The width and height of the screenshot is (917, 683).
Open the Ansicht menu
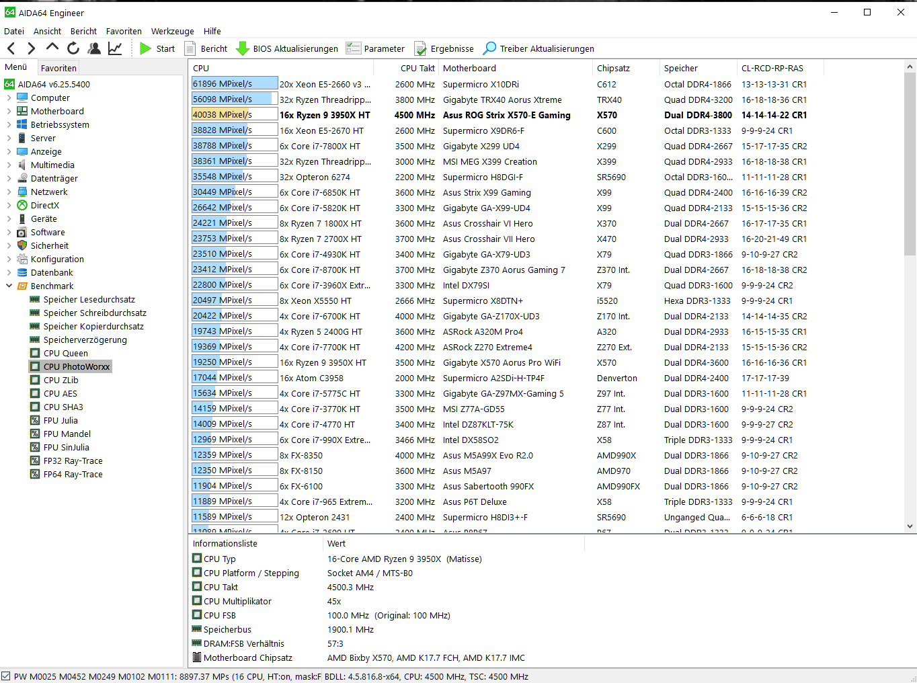point(47,31)
